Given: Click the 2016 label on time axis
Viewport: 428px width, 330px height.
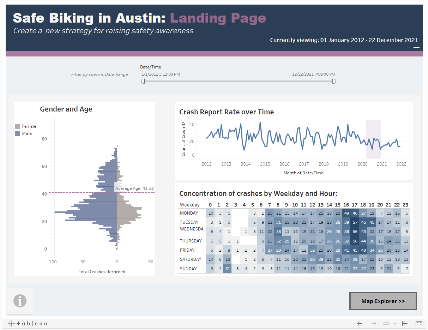Looking at the screenshot, I should click(x=284, y=164).
